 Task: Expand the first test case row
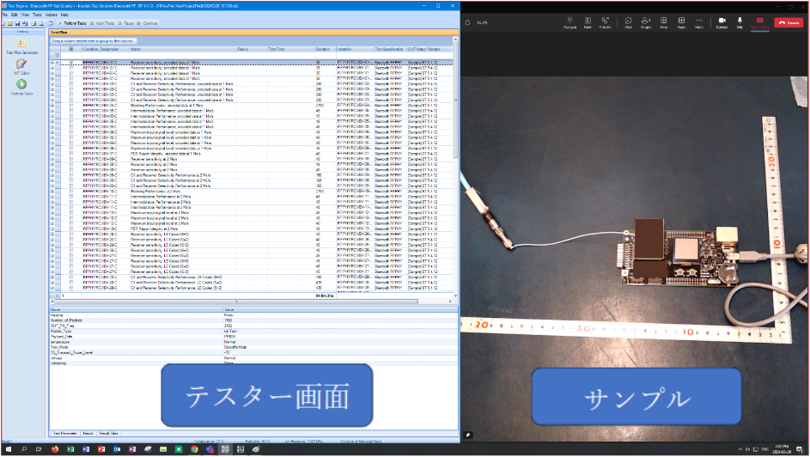(x=52, y=63)
